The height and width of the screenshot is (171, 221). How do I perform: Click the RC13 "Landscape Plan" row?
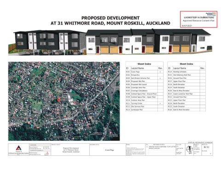coord(145,110)
